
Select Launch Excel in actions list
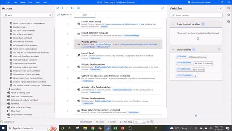[x=16, y=89]
